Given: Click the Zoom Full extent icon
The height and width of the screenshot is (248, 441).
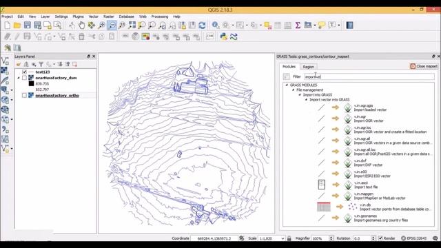Looking at the screenshot, I should (132, 25).
